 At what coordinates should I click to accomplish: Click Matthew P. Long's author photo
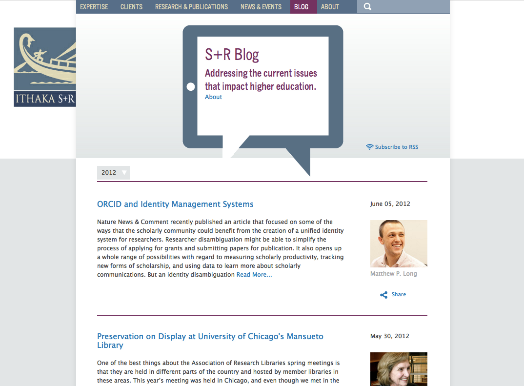(x=399, y=244)
